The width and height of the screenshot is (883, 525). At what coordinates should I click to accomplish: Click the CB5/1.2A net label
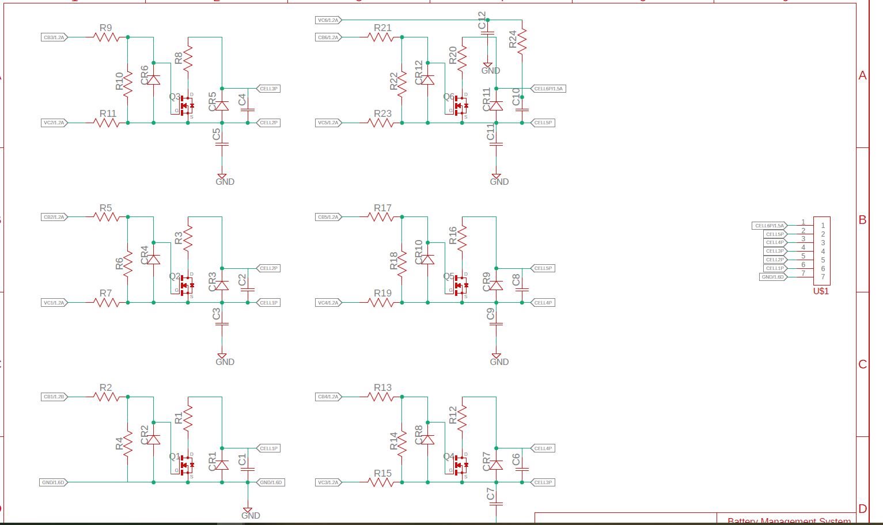[329, 217]
